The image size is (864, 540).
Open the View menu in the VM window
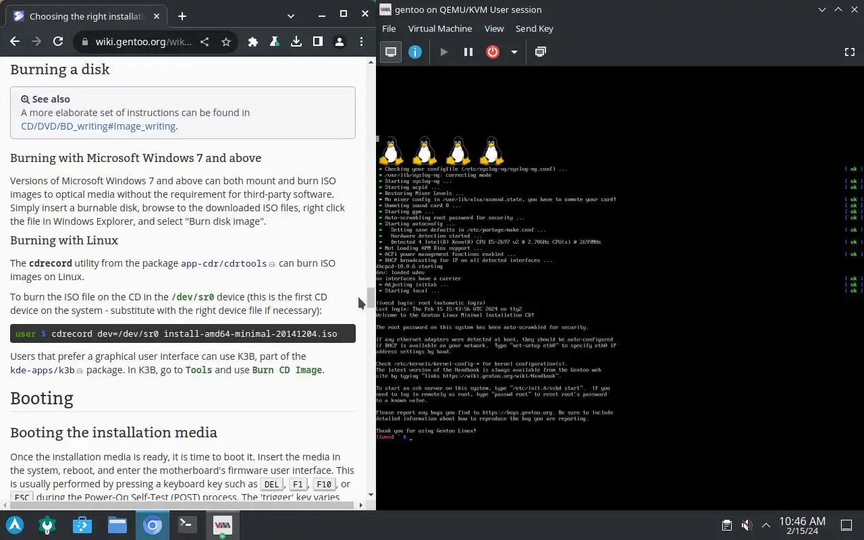pos(494,28)
